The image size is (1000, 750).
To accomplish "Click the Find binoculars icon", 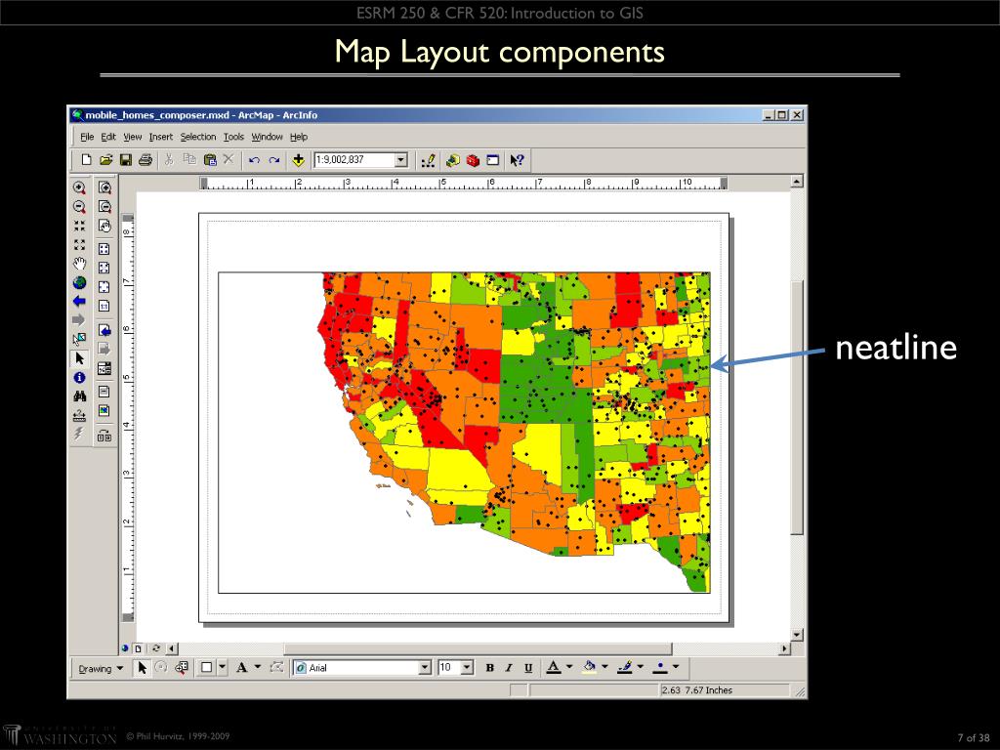I will [x=79, y=396].
